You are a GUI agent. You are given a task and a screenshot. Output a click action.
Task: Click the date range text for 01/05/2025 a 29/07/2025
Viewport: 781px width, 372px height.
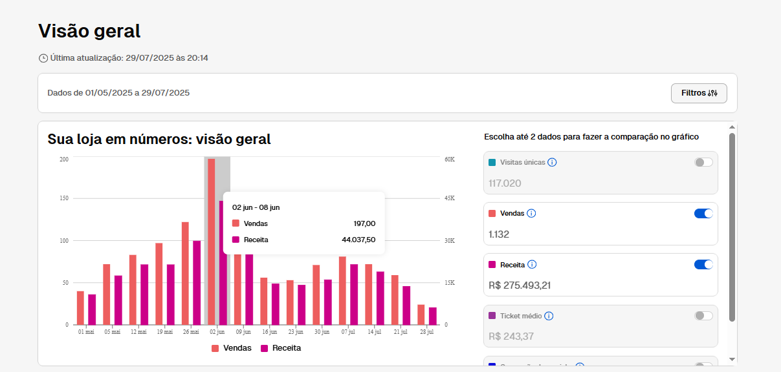[x=118, y=92]
